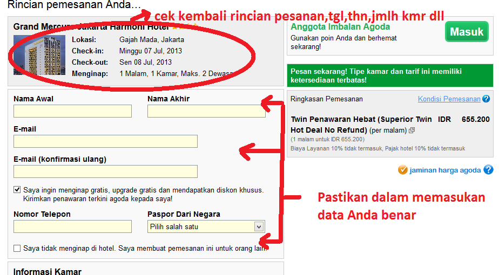Click the help icon beside Kondisi Pemesanan

pyautogui.click(x=486, y=99)
